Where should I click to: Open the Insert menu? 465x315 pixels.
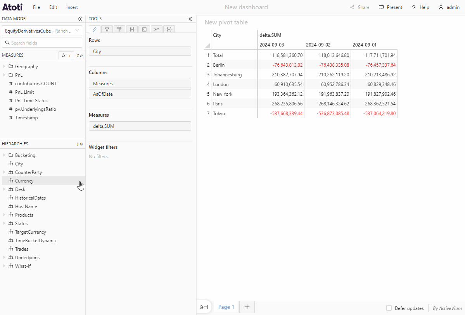click(72, 7)
